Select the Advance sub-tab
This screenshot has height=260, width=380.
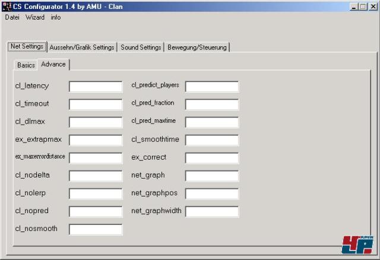pyautogui.click(x=53, y=64)
